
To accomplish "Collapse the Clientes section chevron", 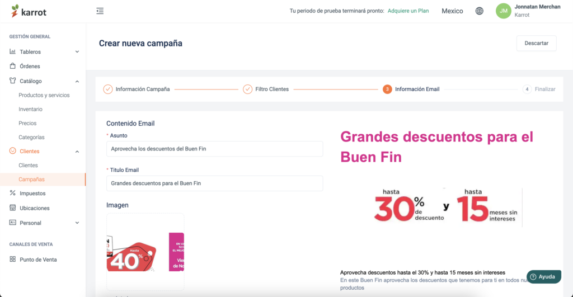I will coord(77,151).
